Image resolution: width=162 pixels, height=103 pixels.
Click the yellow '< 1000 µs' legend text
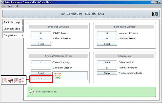pos(57,76)
